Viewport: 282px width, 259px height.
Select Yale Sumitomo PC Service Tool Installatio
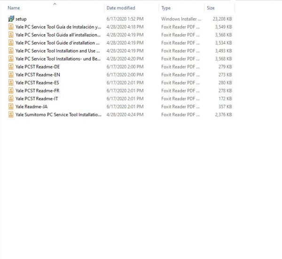pos(58,115)
